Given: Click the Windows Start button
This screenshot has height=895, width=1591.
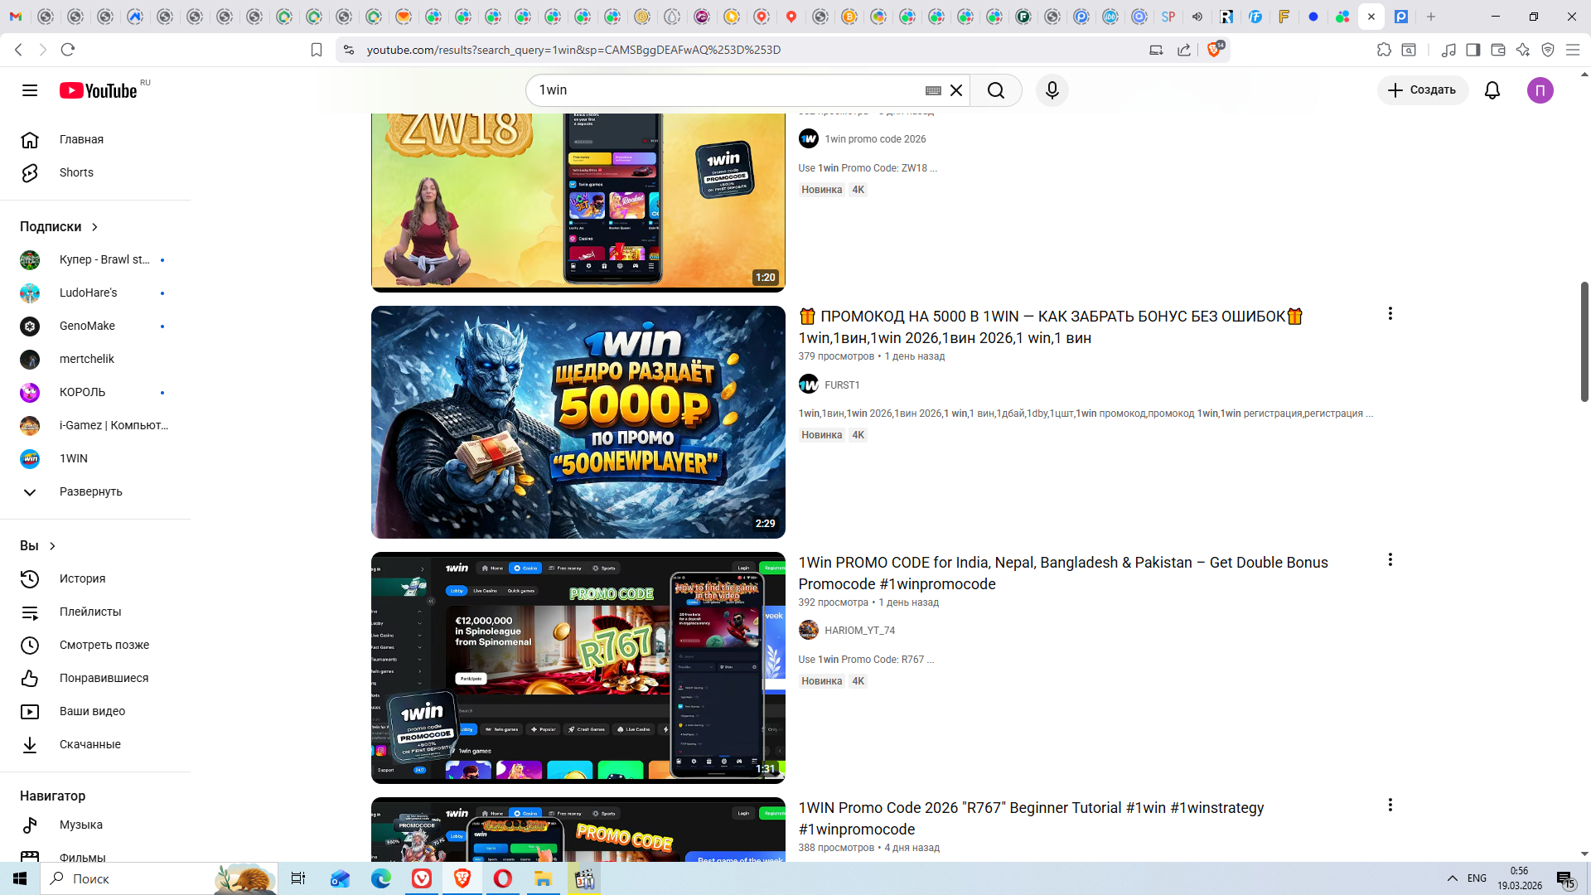Looking at the screenshot, I should [x=20, y=878].
